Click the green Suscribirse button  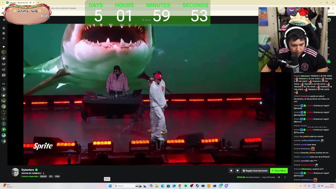click(x=279, y=171)
